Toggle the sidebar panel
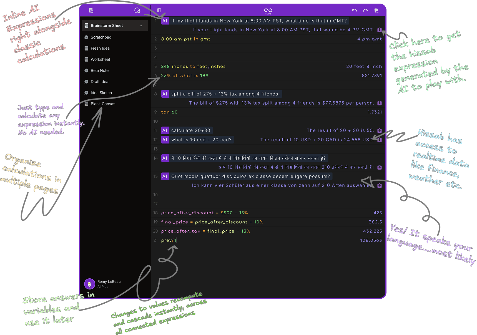The image size is (477, 335). (159, 10)
